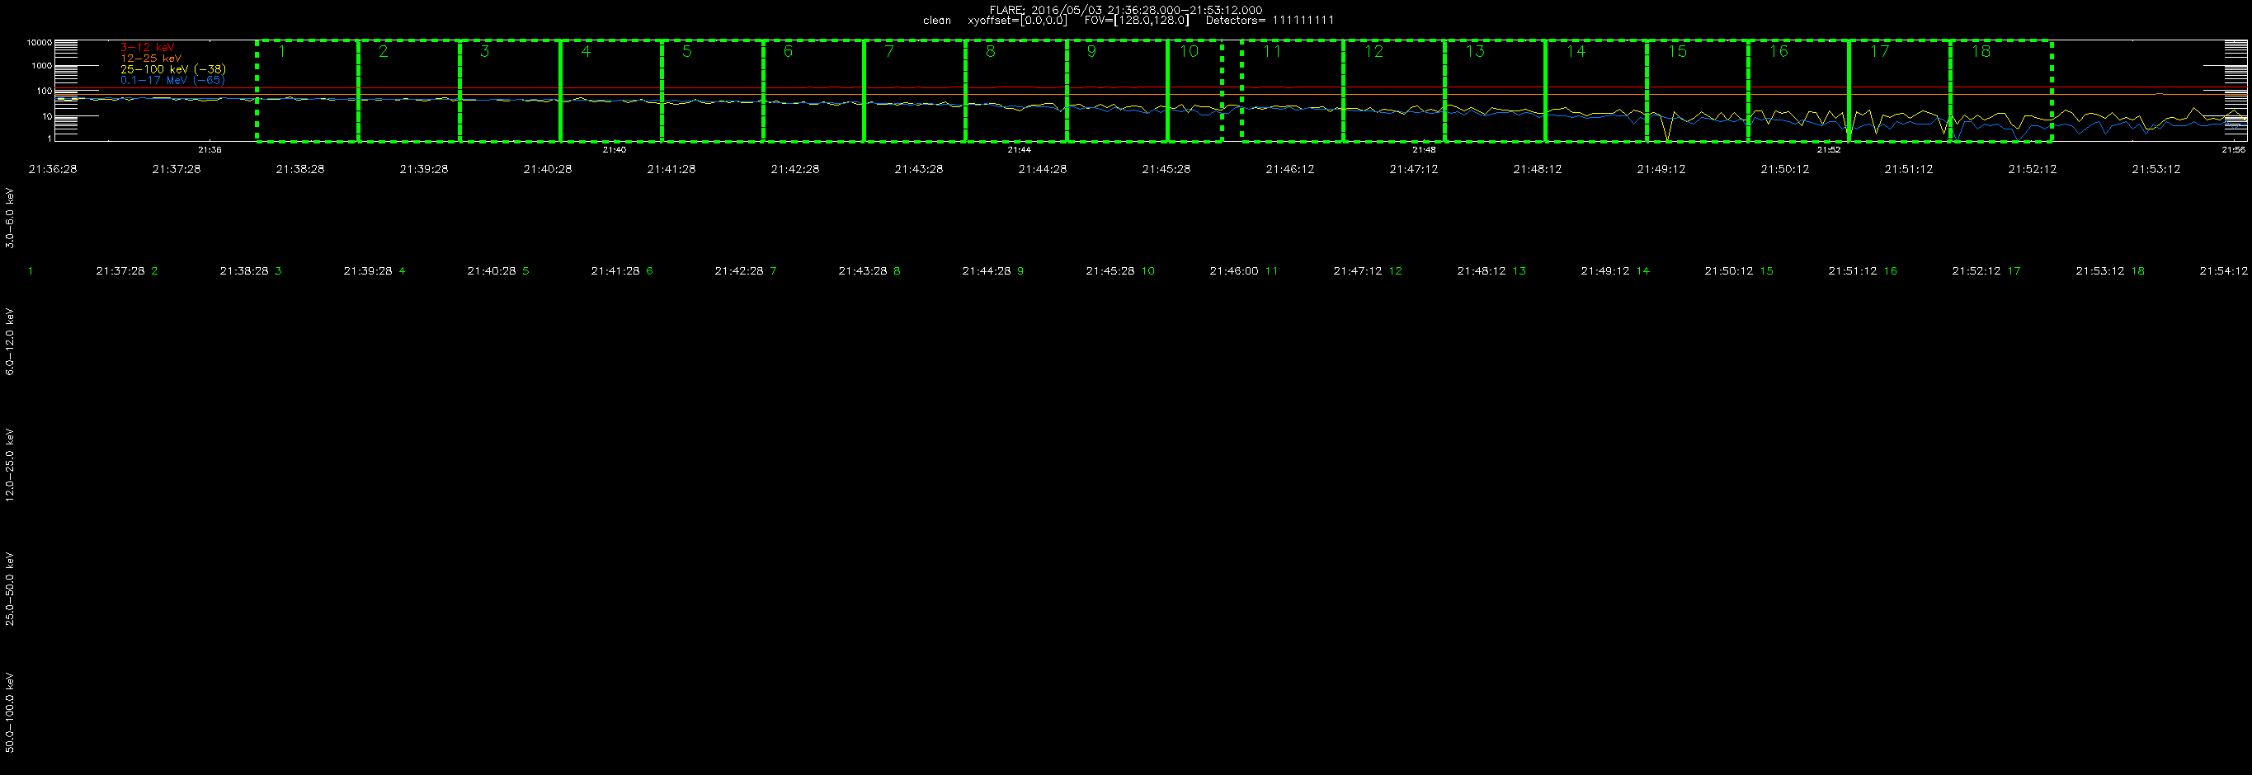This screenshot has height=775, width=2252.
Task: Click the '3.0-6.0 keV' energy row label
Action: pos(10,218)
